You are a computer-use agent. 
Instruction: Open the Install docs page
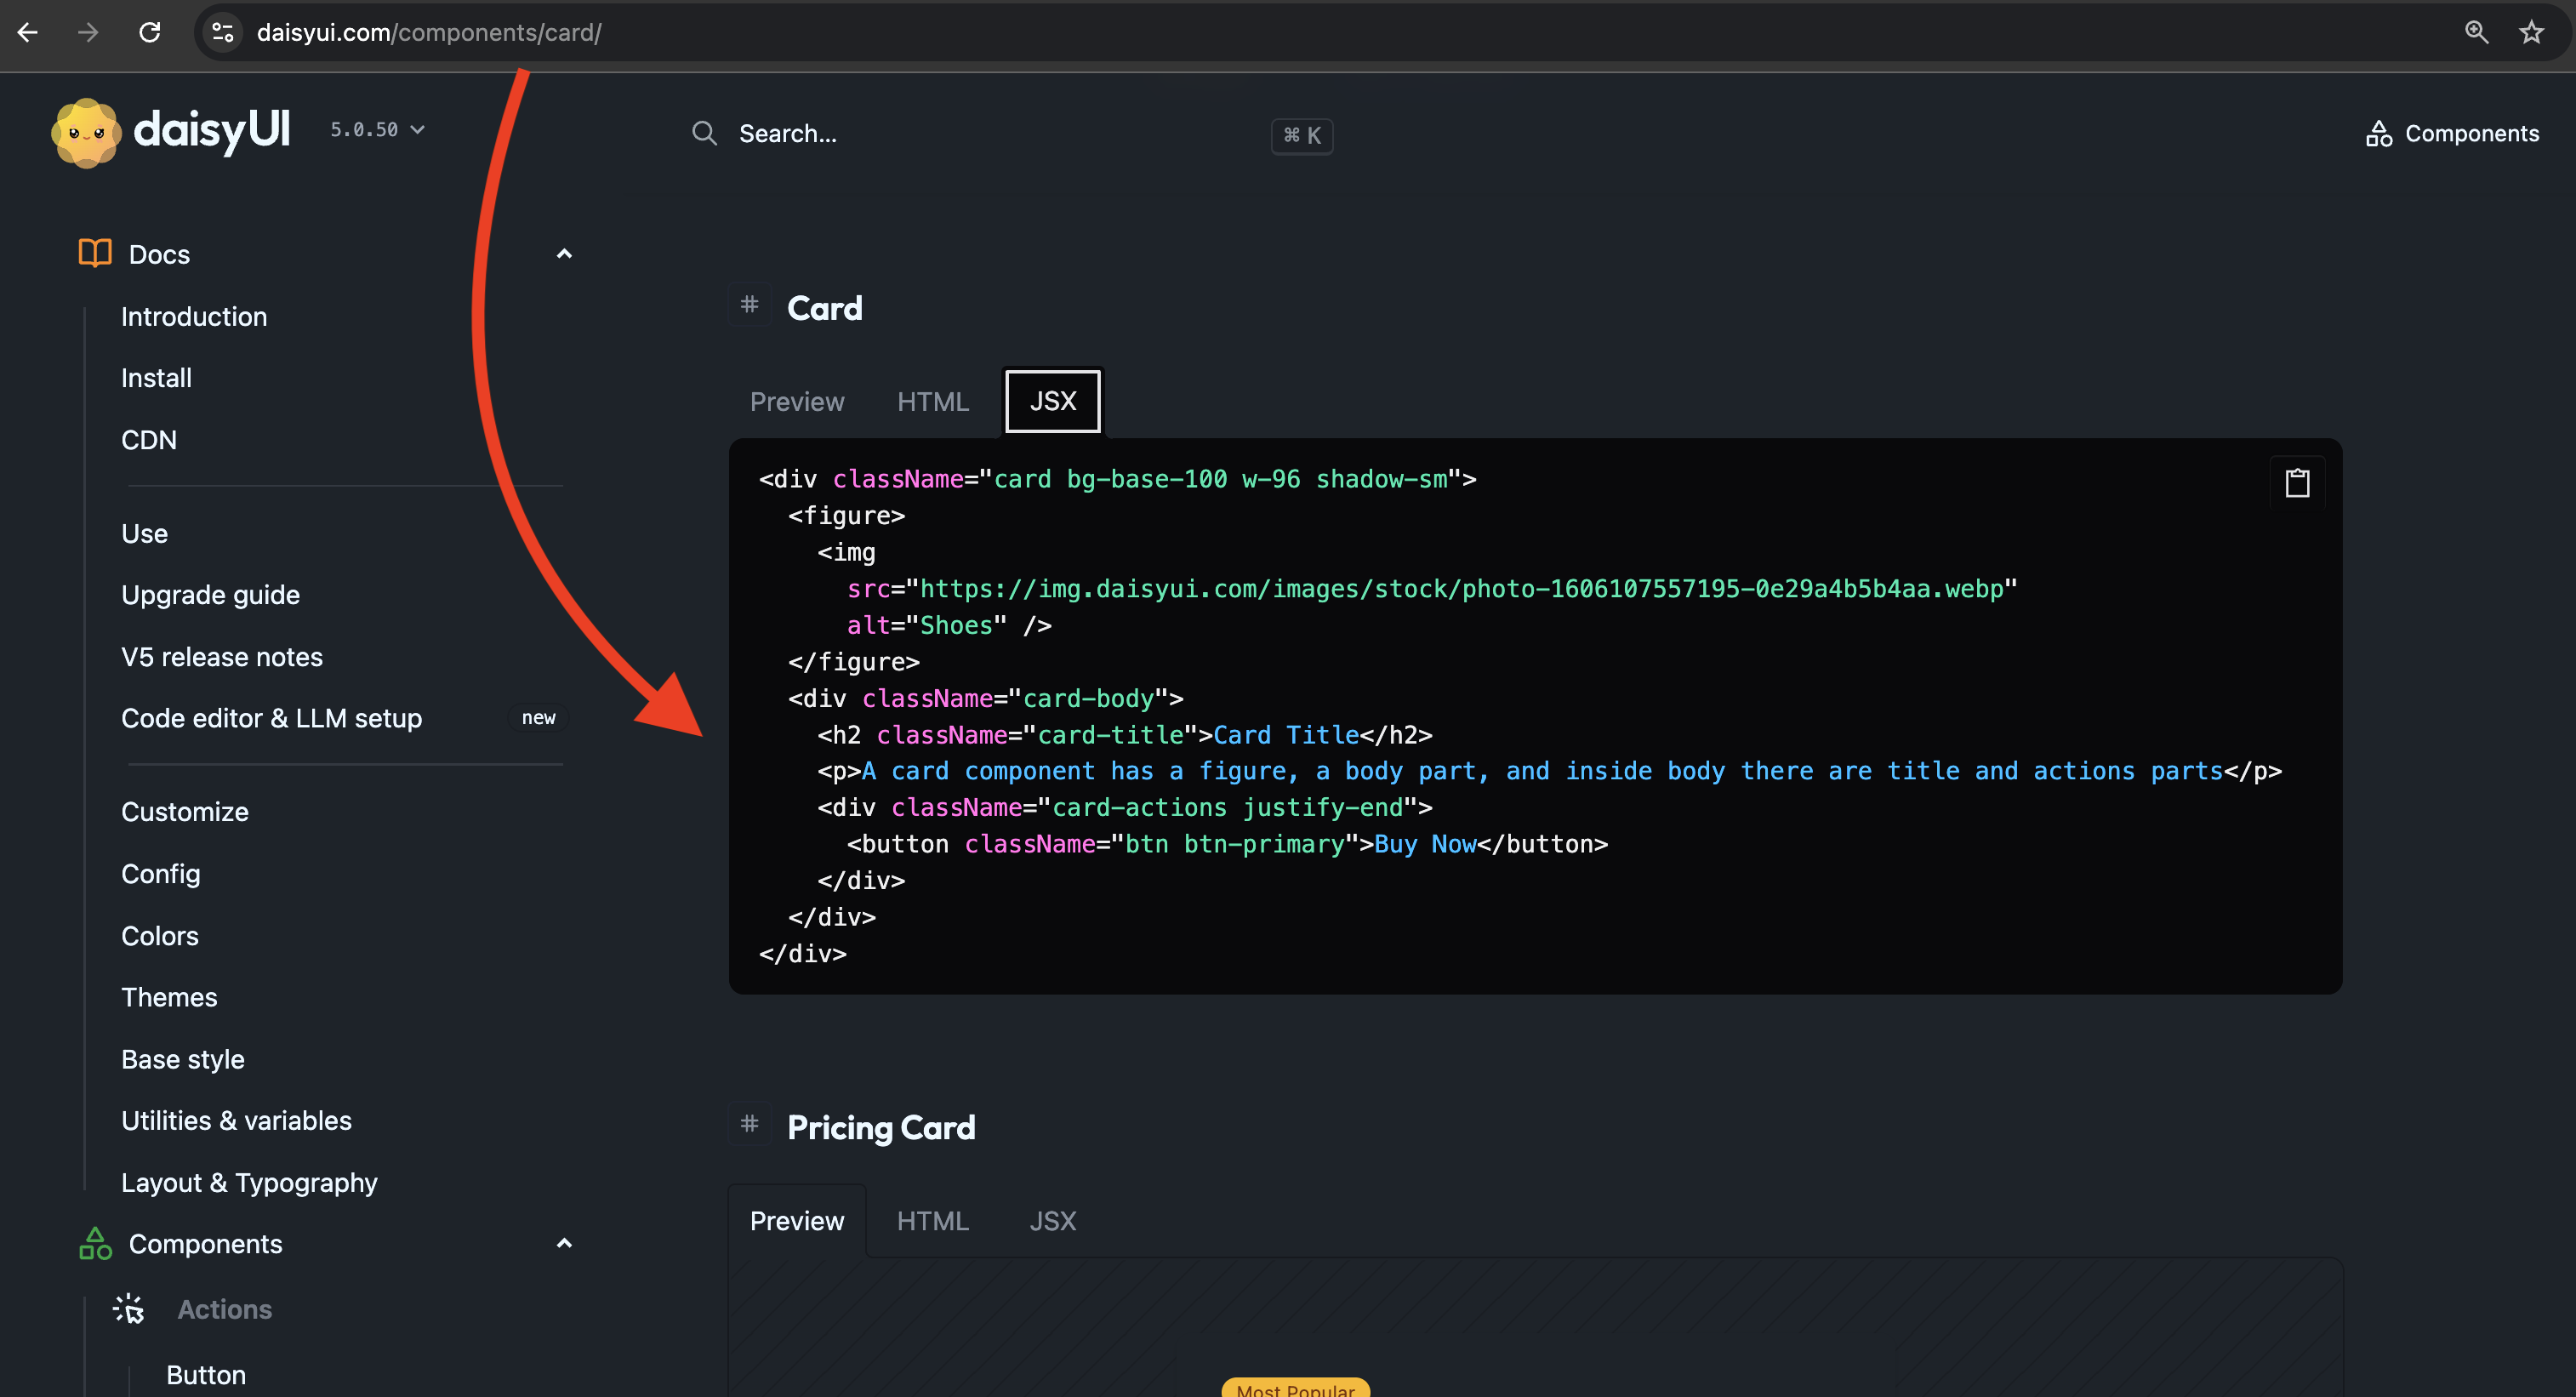point(156,378)
